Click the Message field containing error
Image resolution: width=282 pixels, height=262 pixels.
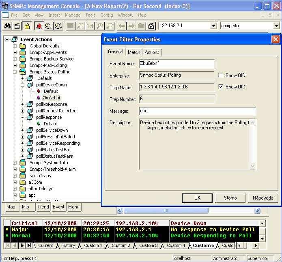tap(198, 111)
